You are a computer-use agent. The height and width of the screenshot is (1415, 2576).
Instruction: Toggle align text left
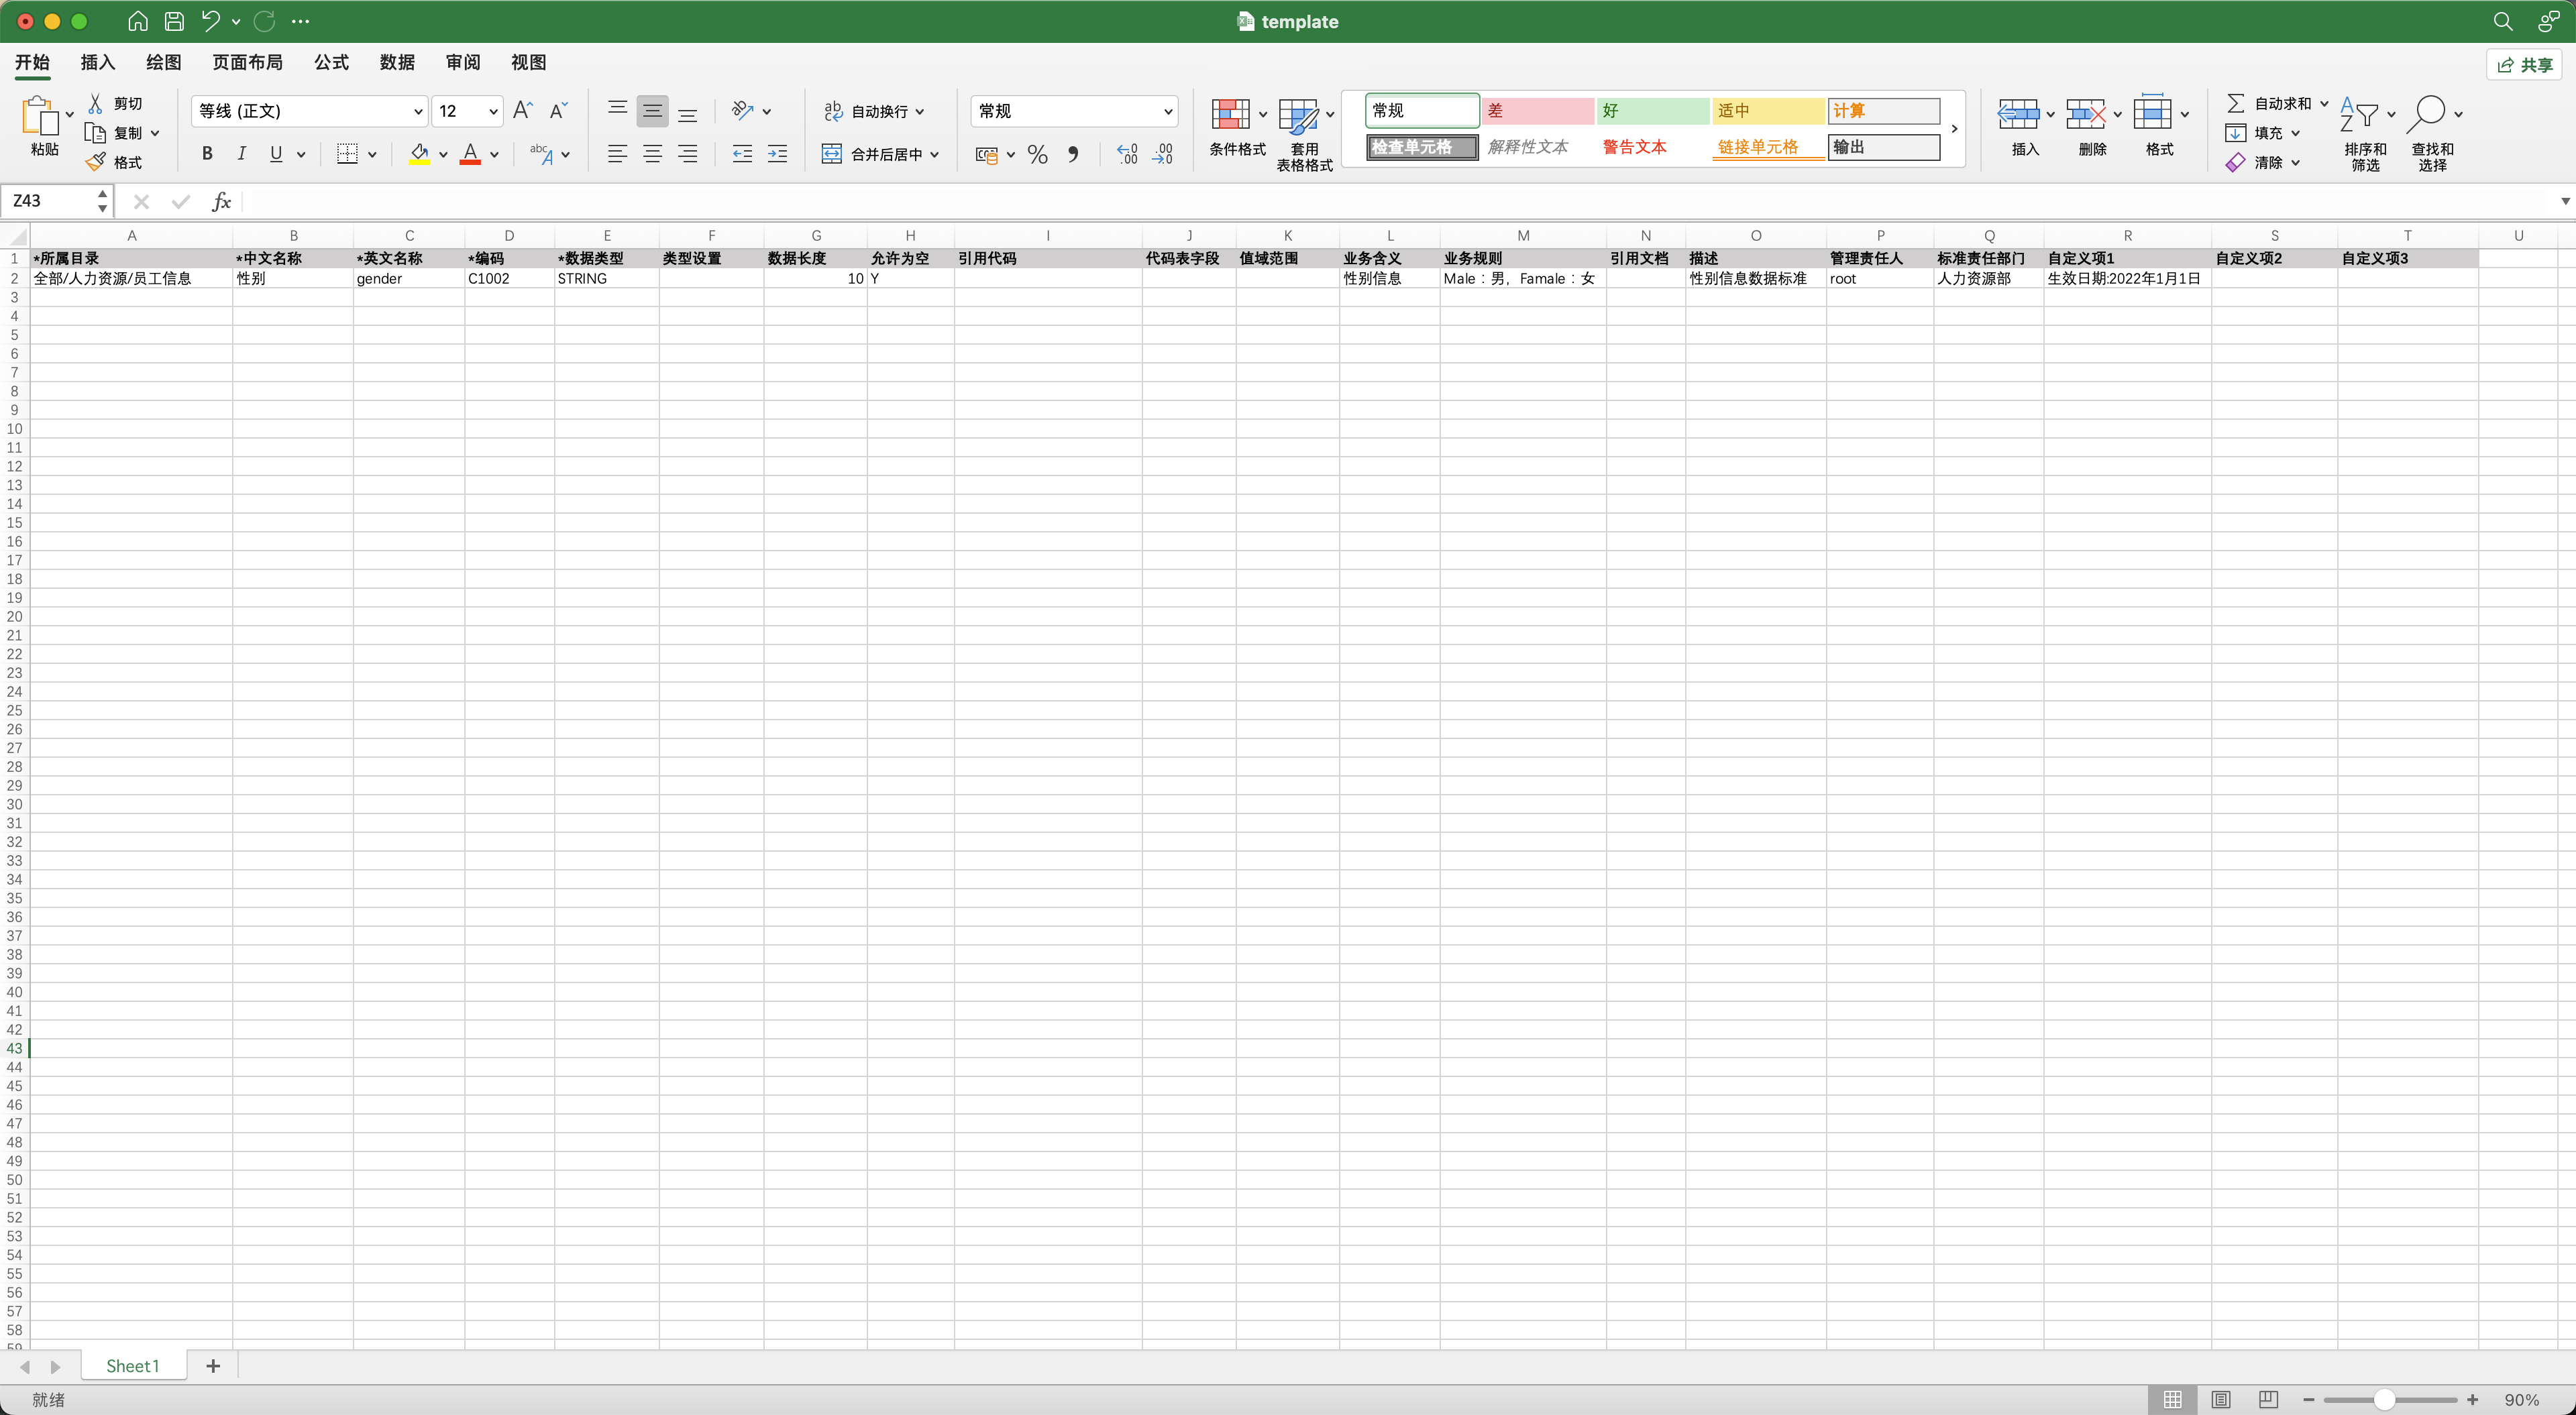coord(617,154)
